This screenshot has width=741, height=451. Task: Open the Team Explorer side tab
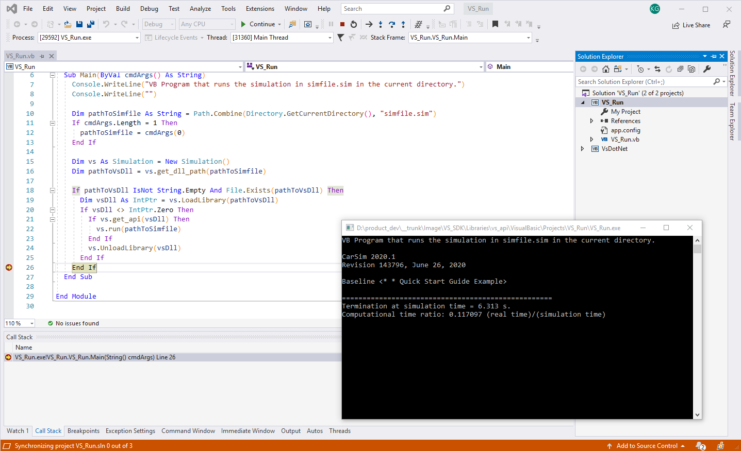tap(732, 122)
